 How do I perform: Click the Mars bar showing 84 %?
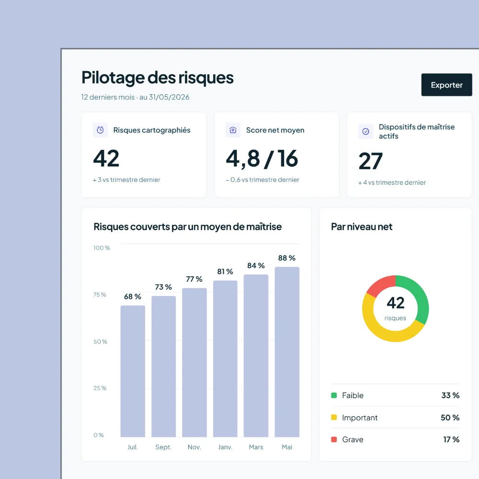pyautogui.click(x=256, y=356)
